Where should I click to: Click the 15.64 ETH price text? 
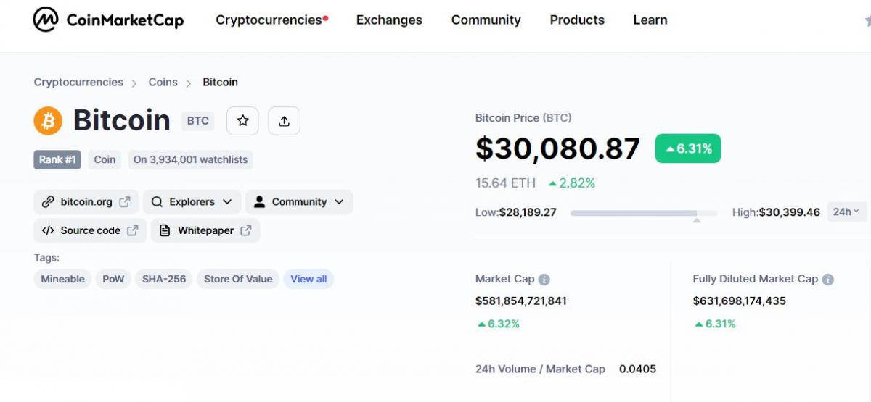click(505, 183)
